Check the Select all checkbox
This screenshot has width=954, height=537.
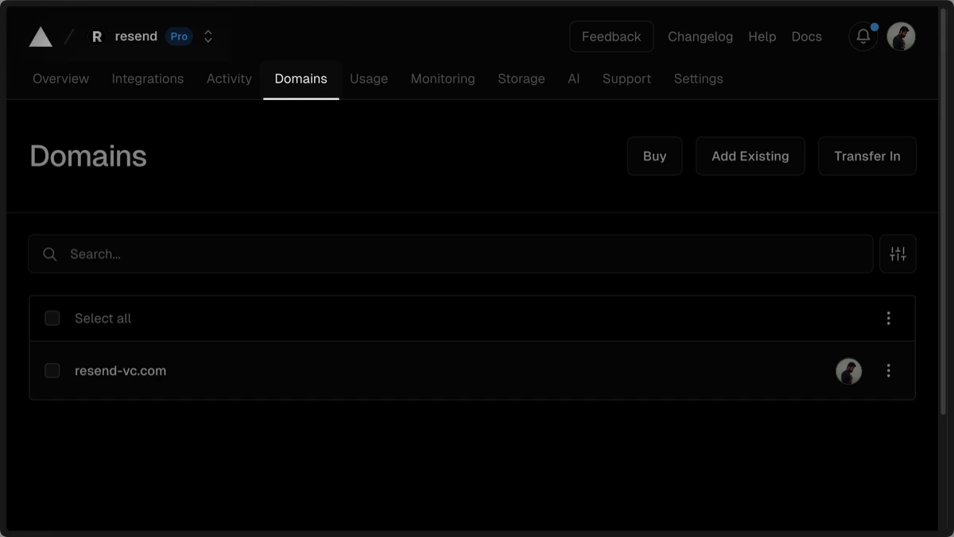pos(52,318)
